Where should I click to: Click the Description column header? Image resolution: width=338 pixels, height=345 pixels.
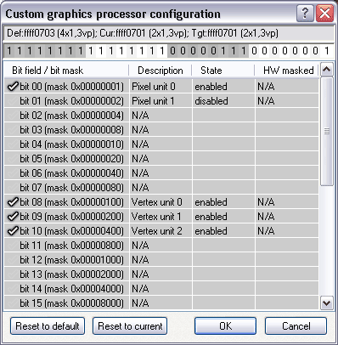(161, 71)
